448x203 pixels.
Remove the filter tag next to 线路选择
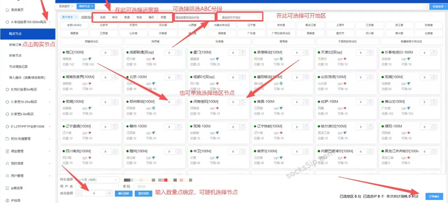click(76, 17)
